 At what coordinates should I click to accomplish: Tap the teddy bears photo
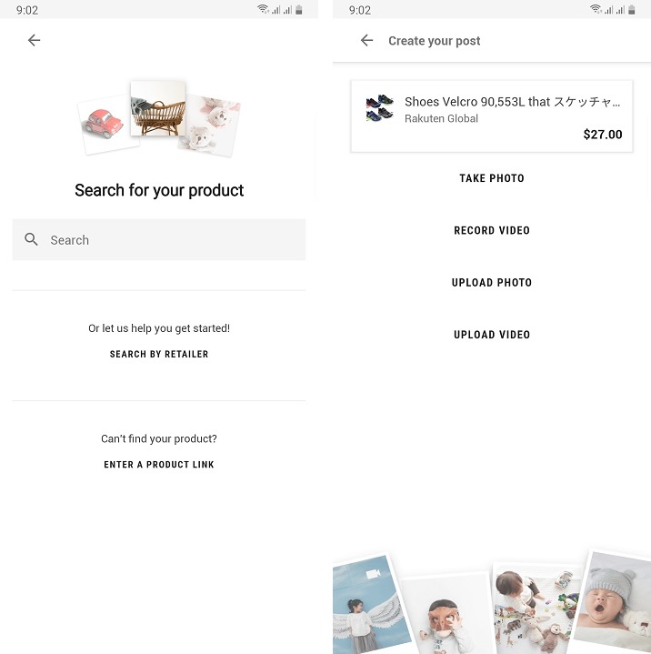coord(210,126)
